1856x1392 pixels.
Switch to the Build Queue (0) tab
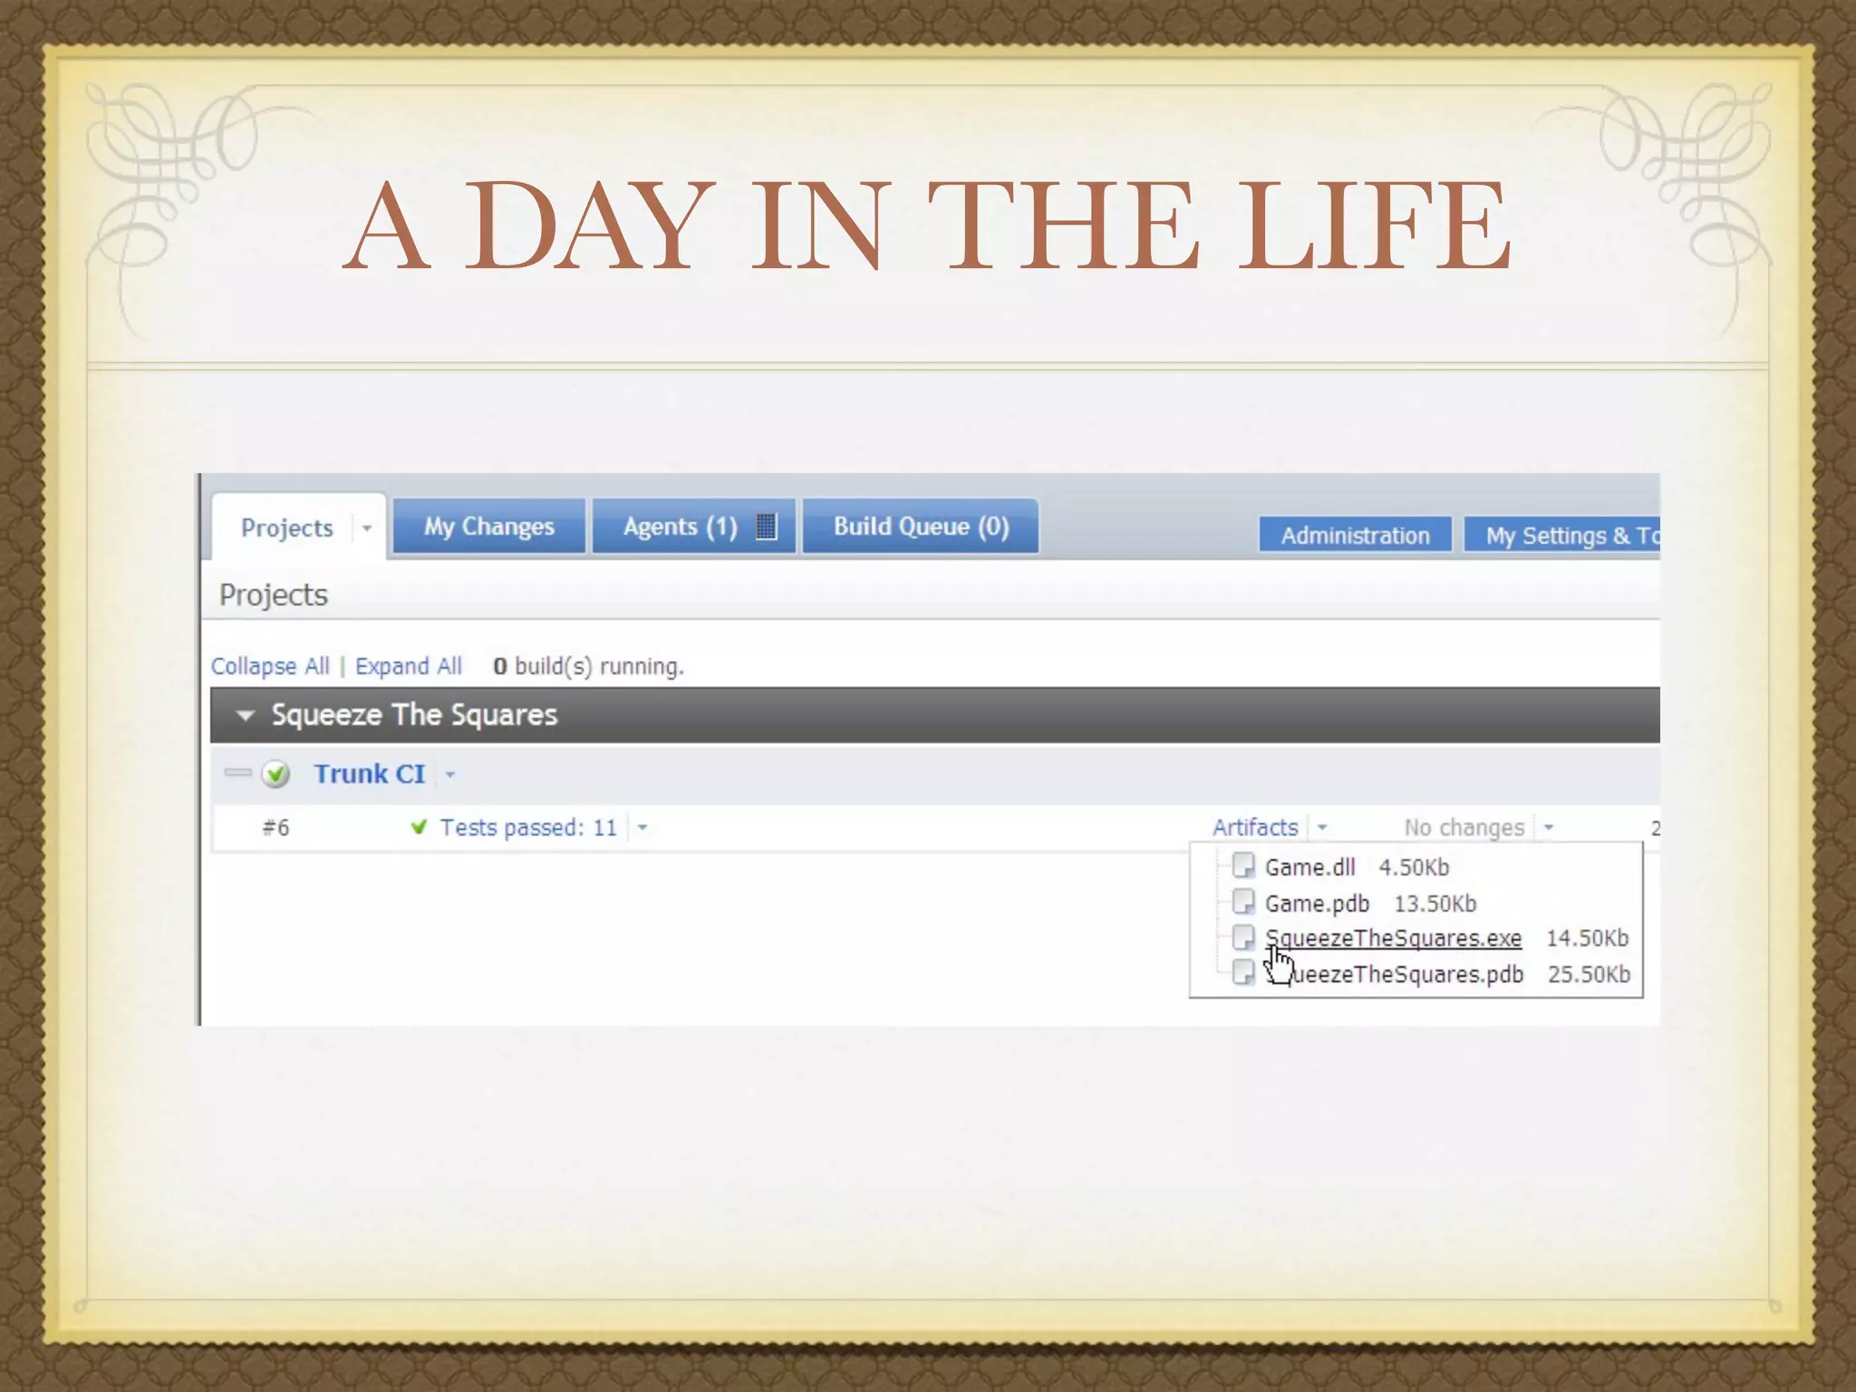(920, 527)
